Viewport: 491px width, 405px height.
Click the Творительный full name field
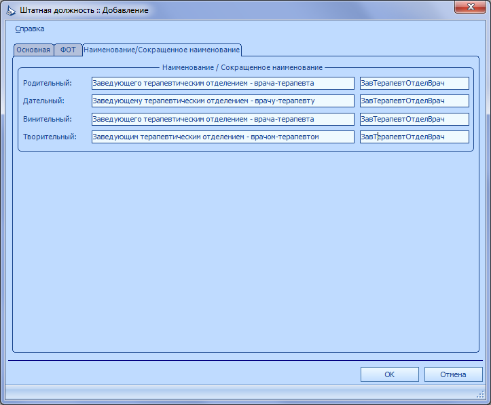(223, 137)
